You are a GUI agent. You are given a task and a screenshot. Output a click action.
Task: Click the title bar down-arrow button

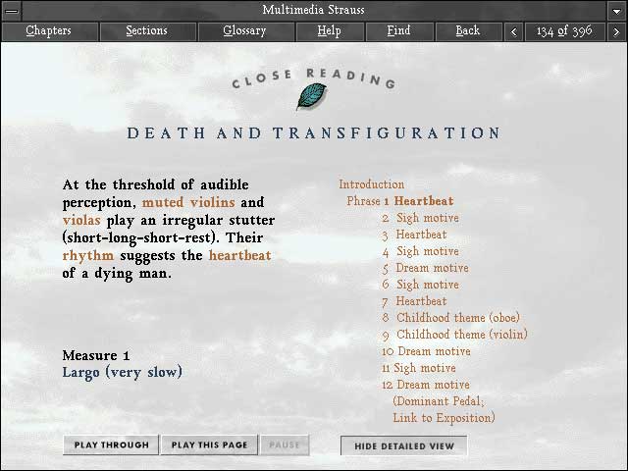[x=617, y=11]
